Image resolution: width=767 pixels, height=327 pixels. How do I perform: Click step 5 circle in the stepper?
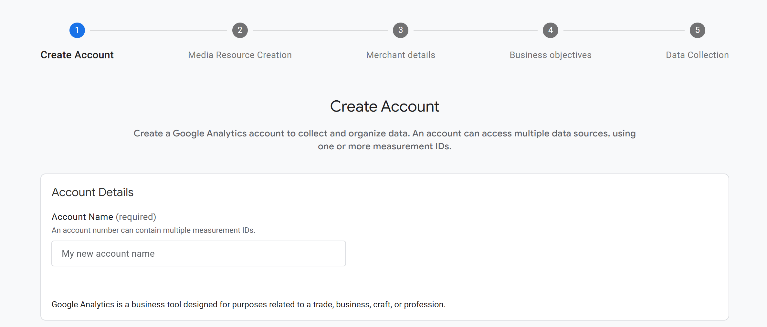[698, 30]
